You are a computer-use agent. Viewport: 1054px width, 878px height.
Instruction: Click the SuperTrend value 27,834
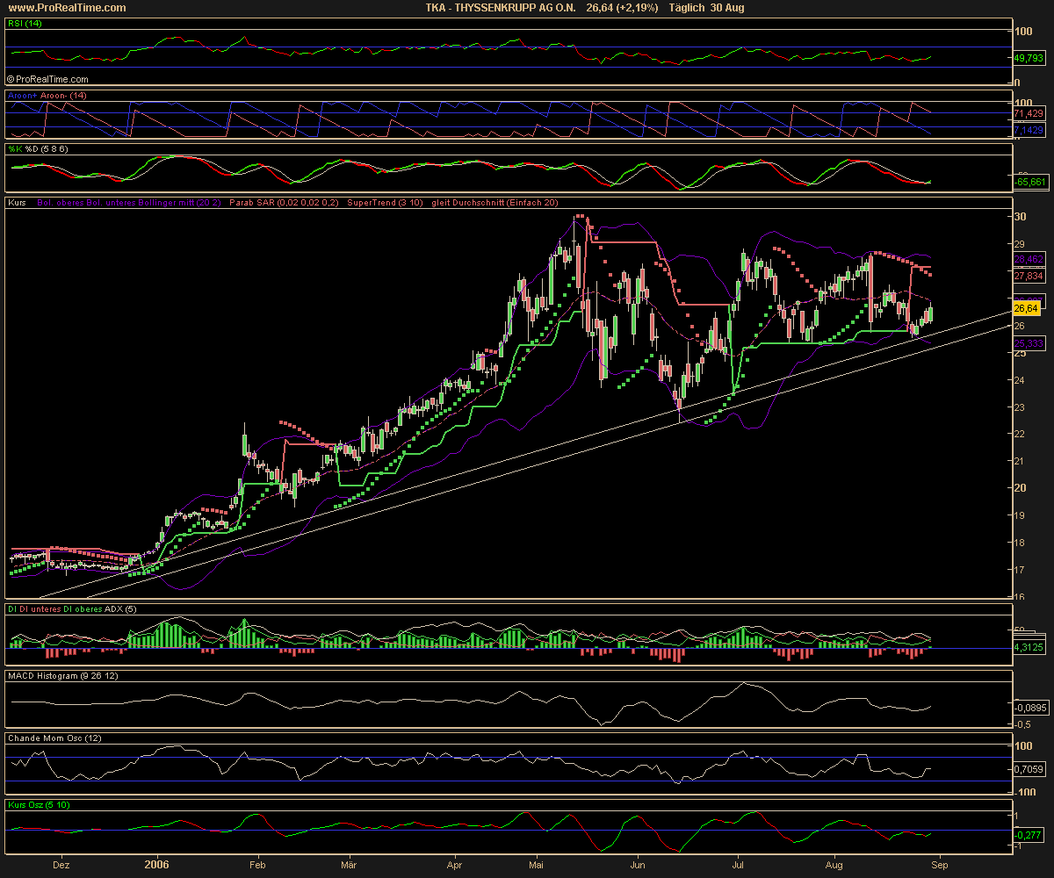click(1029, 276)
